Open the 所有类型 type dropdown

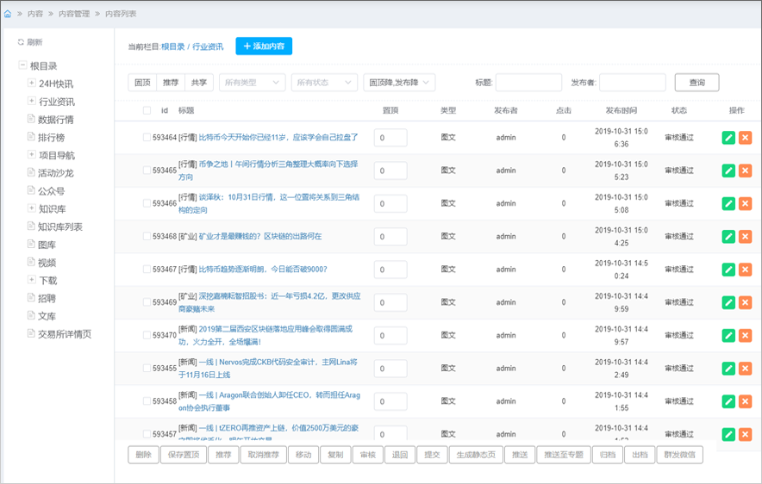252,83
